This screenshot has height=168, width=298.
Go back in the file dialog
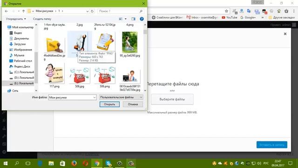[x=6, y=11]
